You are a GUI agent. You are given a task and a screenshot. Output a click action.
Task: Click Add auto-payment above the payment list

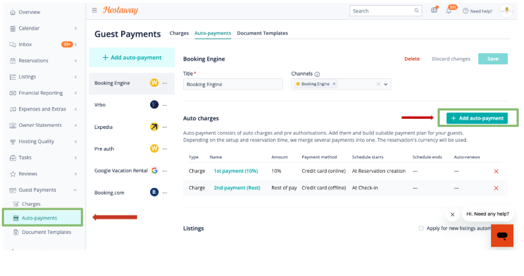(x=132, y=57)
